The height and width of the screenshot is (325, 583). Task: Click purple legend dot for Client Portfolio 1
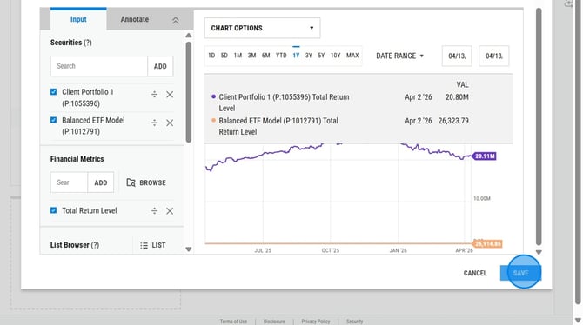pos(213,96)
